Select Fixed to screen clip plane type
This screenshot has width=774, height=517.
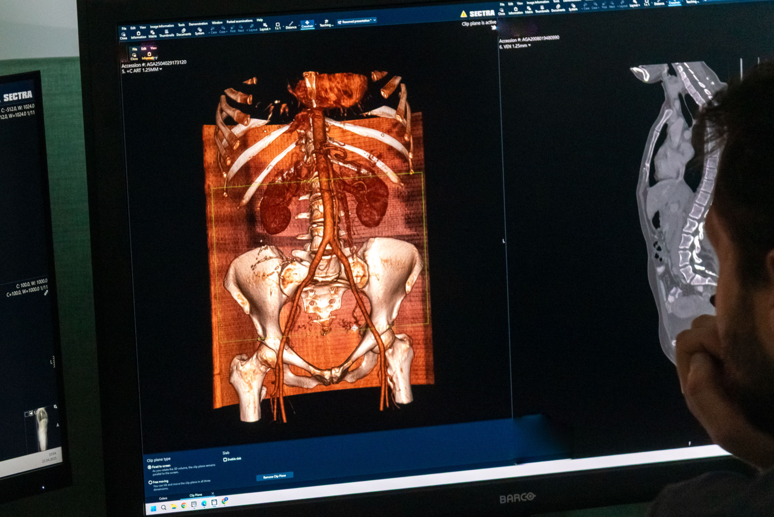(x=150, y=467)
